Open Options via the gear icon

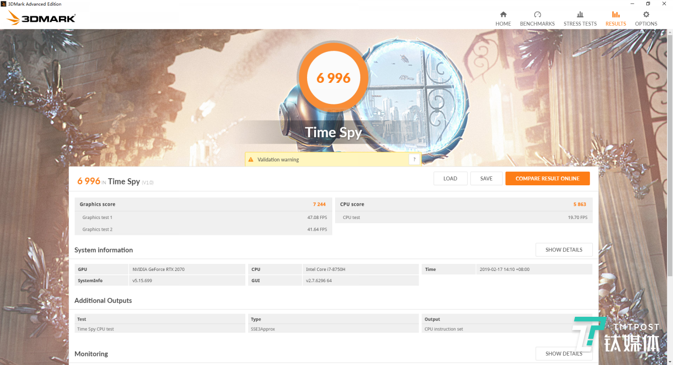click(x=646, y=15)
